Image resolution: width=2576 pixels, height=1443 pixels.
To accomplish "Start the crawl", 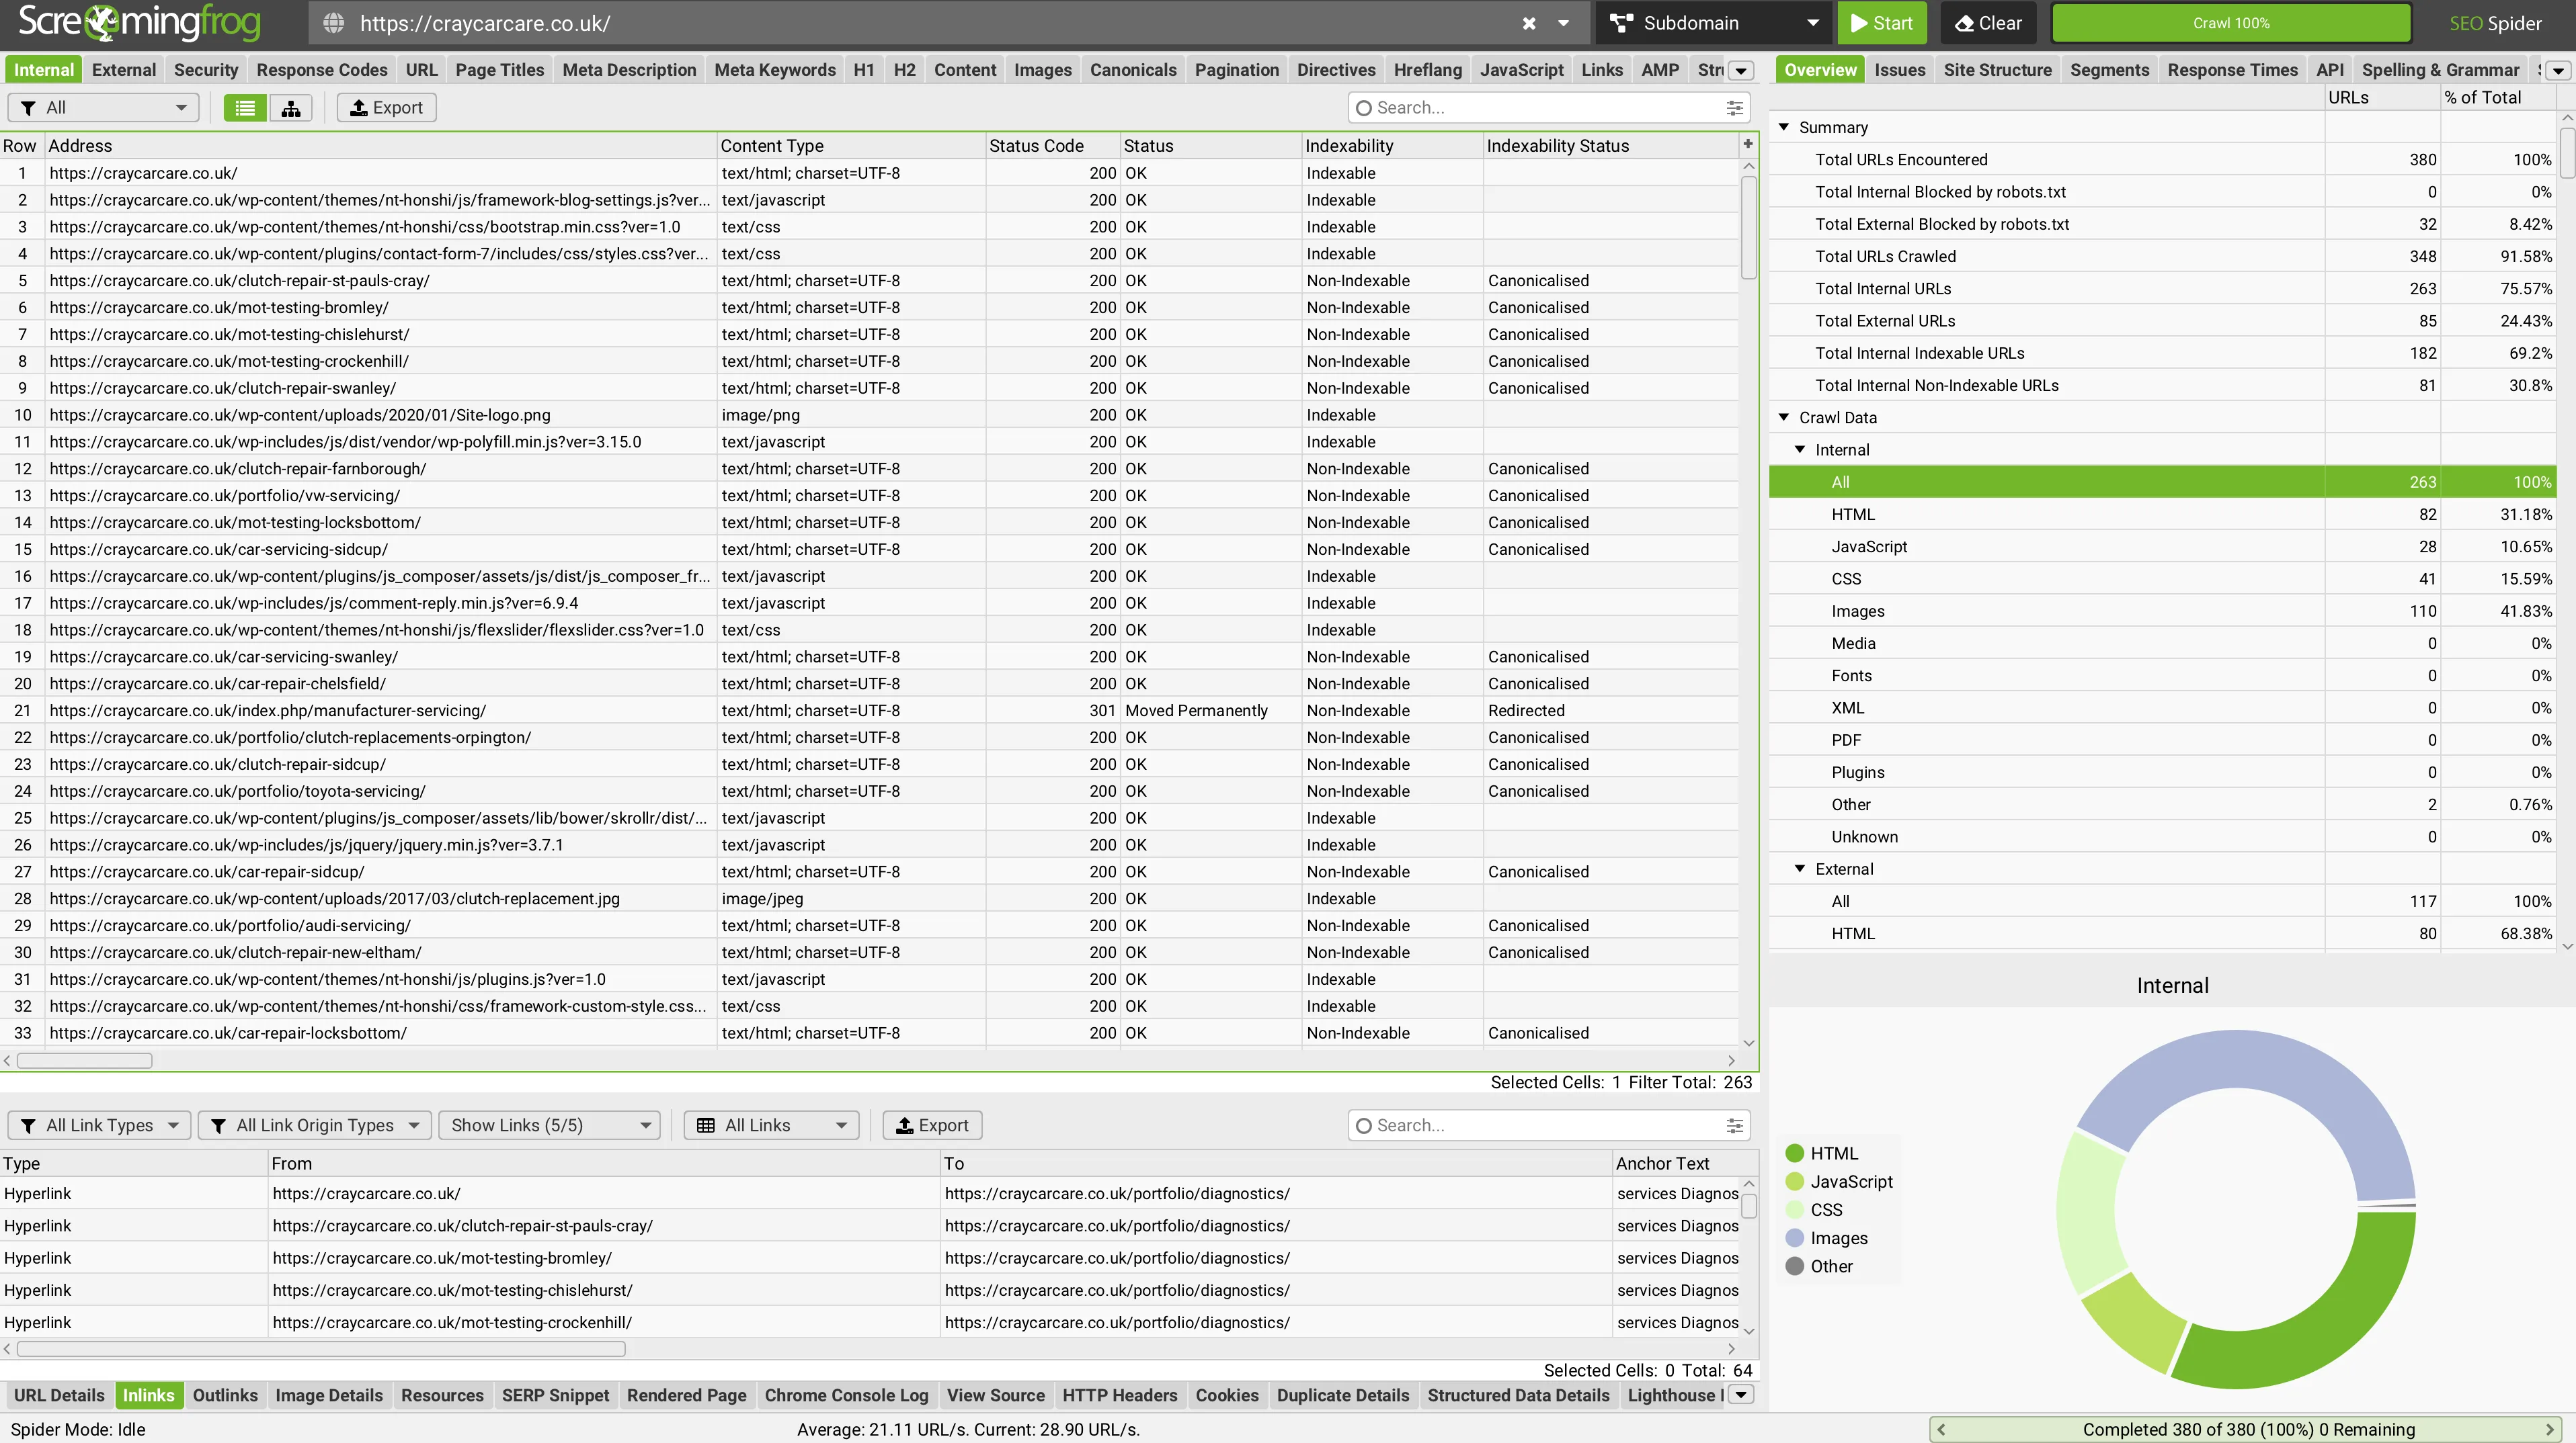I will (x=1881, y=23).
